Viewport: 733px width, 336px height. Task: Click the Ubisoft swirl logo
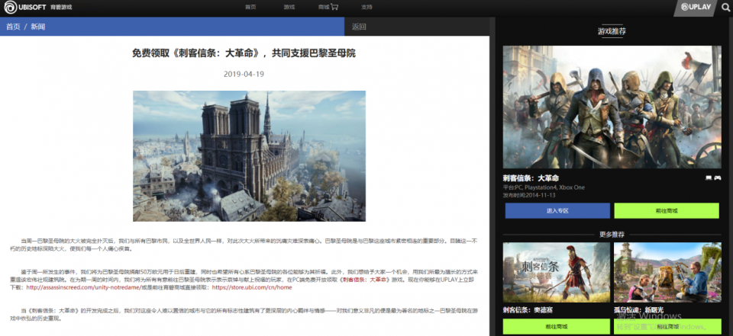tap(10, 7)
